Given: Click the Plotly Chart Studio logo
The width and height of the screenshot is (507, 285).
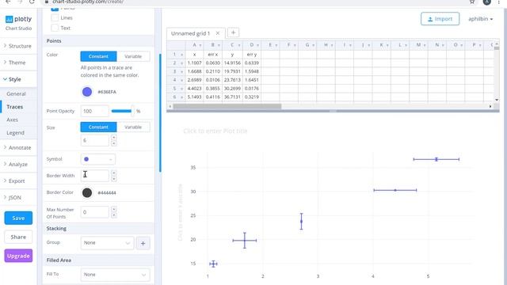Looking at the screenshot, I should point(18,23).
